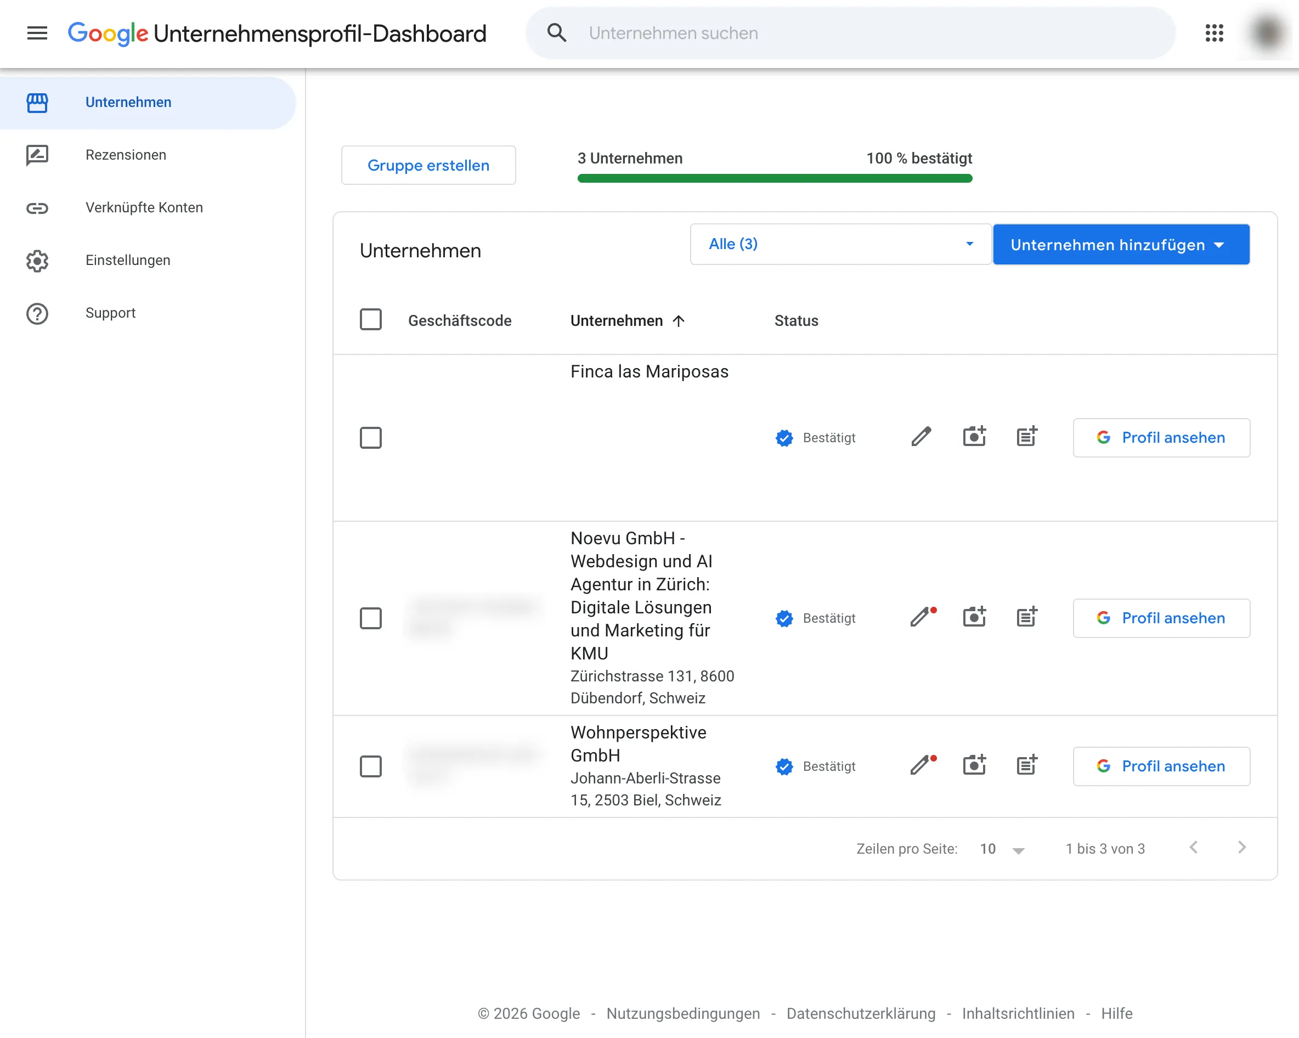Select the Finca las Mariposas checkbox
This screenshot has height=1038, width=1299.
pyautogui.click(x=370, y=438)
